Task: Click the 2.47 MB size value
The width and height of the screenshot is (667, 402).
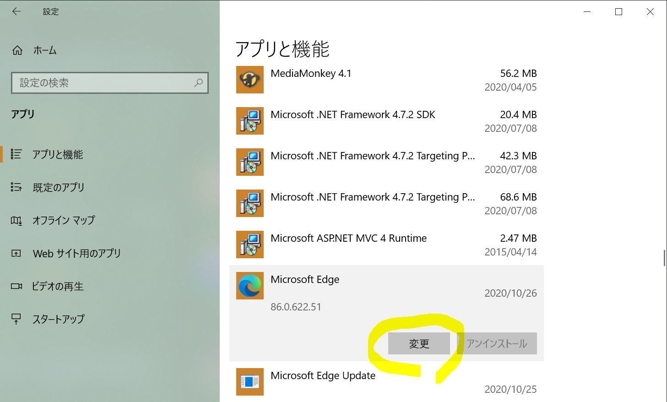Action: pyautogui.click(x=518, y=238)
